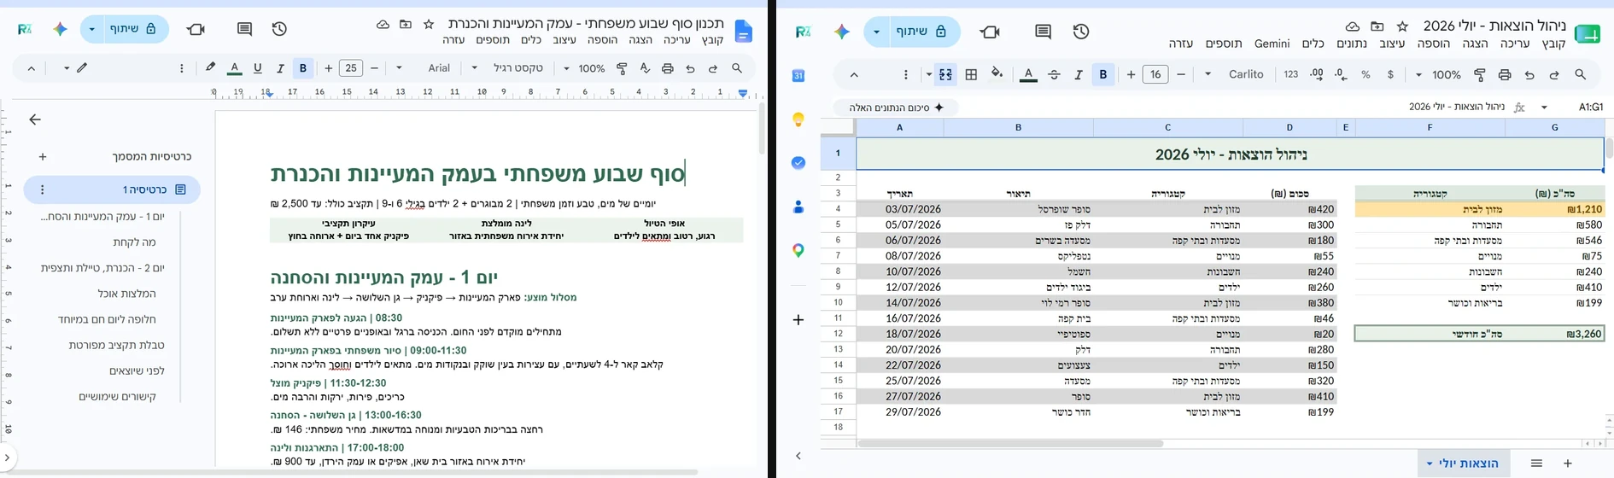The width and height of the screenshot is (1614, 478).
Task: Open the Gemini menu in Sheets
Action: click(1272, 44)
